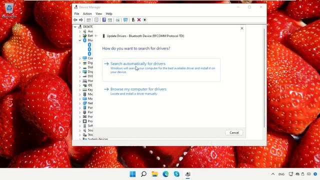Screen dimensions: 320x180
Task: Open the Windows Start menu
Action: tap(132, 174)
